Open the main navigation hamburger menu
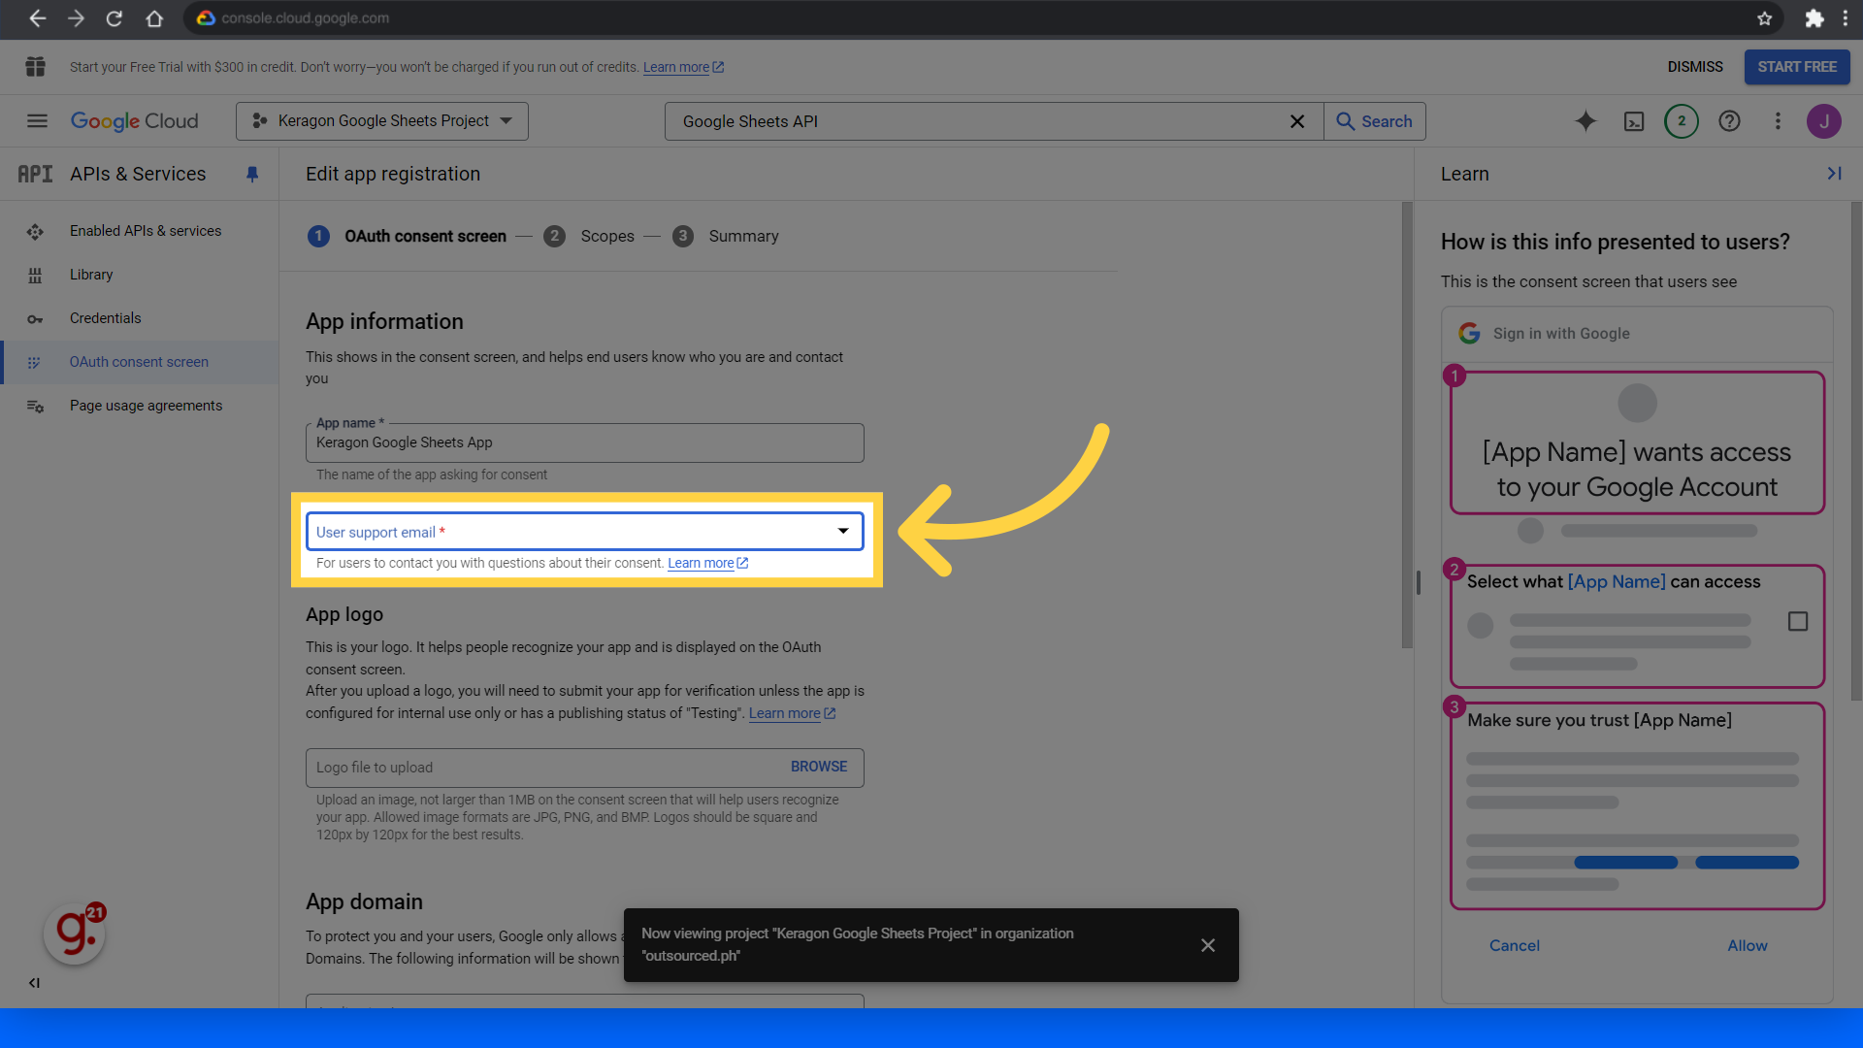This screenshot has height=1048, width=1863. [x=37, y=121]
